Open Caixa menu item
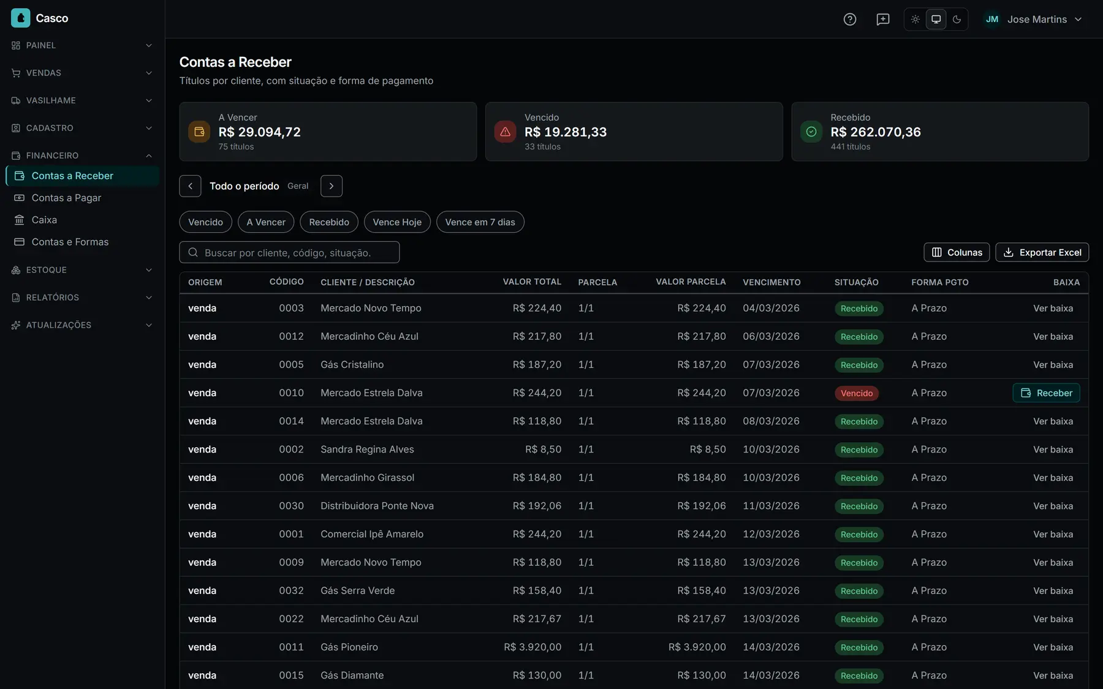 pyautogui.click(x=83, y=220)
